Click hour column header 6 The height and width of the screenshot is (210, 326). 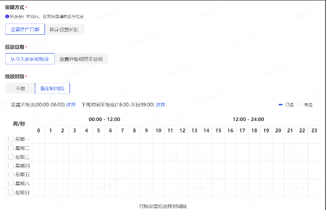[x=111, y=131]
